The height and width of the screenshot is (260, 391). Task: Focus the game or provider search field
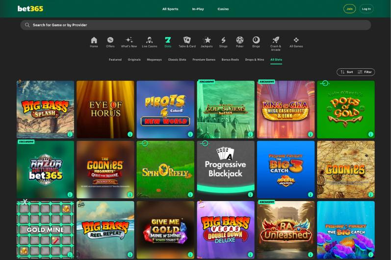tap(195, 25)
